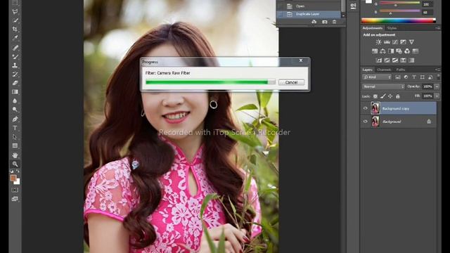Open the Normal blend mode dropdown
This screenshot has width=450, height=253.
[383, 86]
